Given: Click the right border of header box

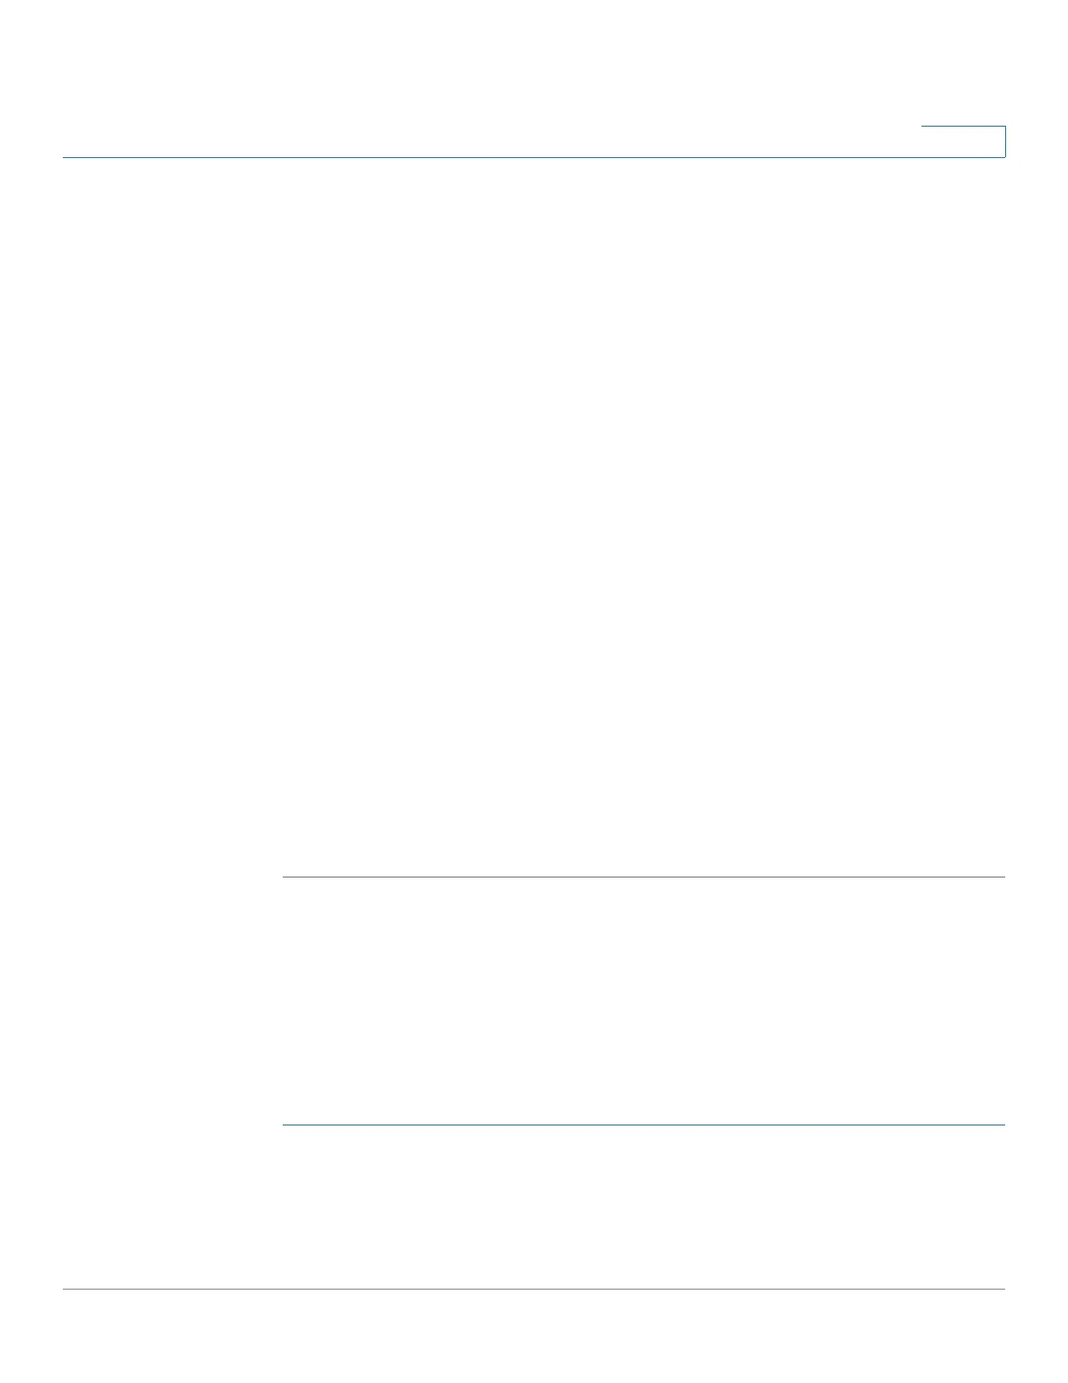Looking at the screenshot, I should pyautogui.click(x=1005, y=141).
